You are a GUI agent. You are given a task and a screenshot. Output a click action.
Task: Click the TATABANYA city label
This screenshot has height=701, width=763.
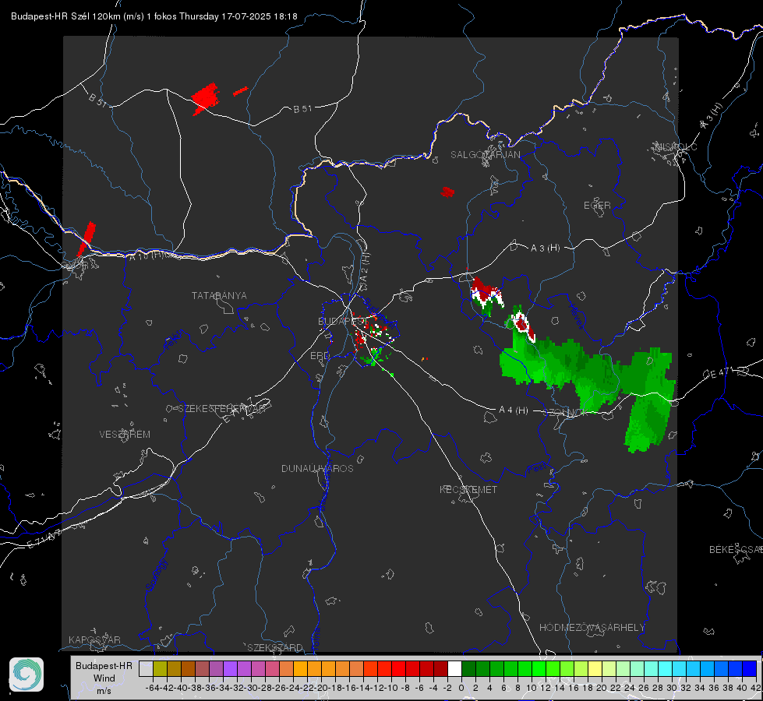[x=219, y=296]
